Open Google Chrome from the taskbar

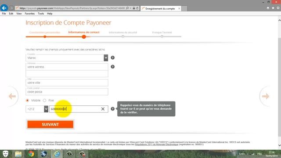31,154
